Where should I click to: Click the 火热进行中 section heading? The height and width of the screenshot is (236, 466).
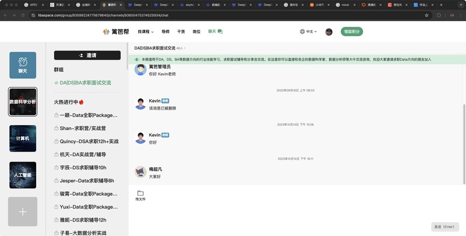coord(69,102)
